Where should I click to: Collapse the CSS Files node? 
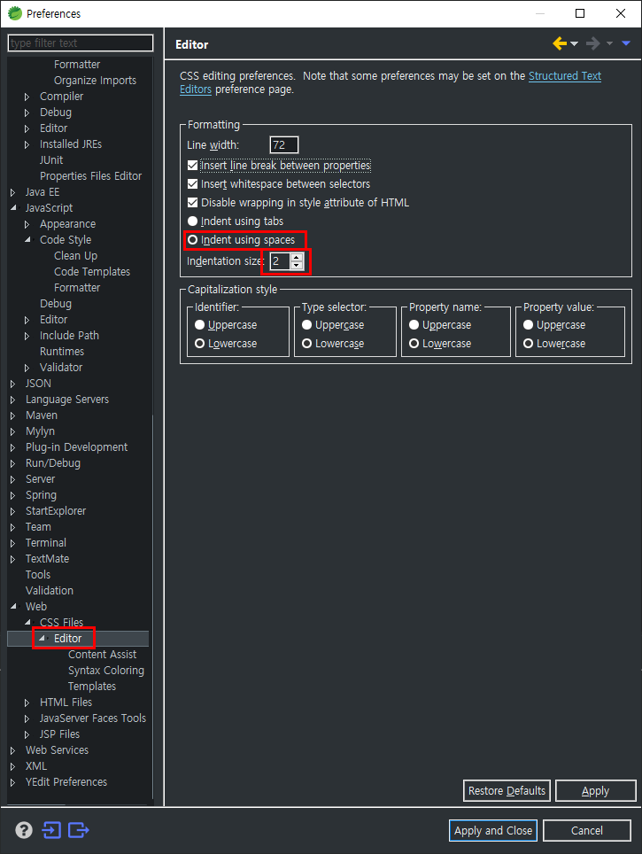pos(27,622)
